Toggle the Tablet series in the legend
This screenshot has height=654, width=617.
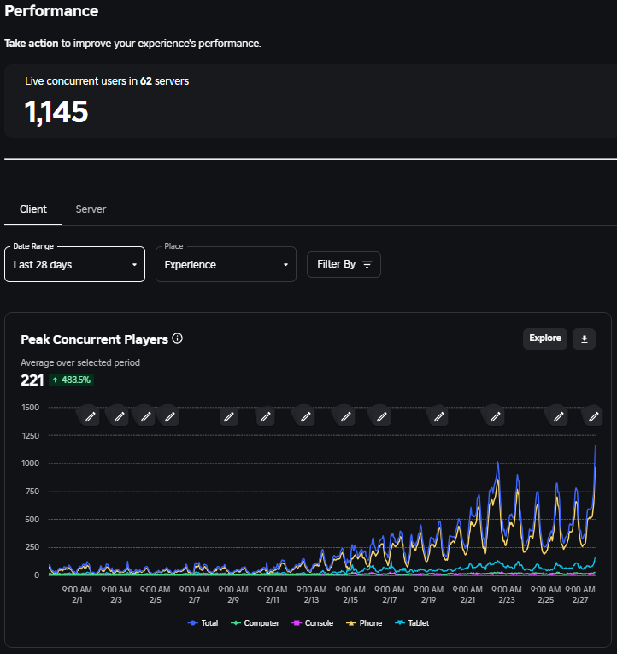point(411,622)
